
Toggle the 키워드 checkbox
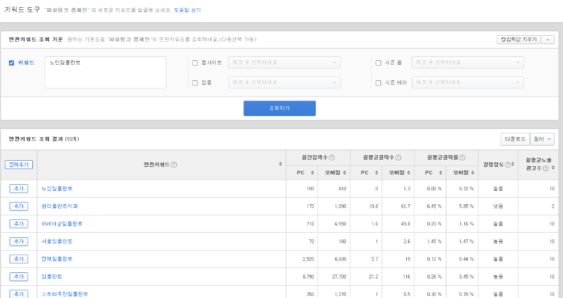click(x=12, y=63)
